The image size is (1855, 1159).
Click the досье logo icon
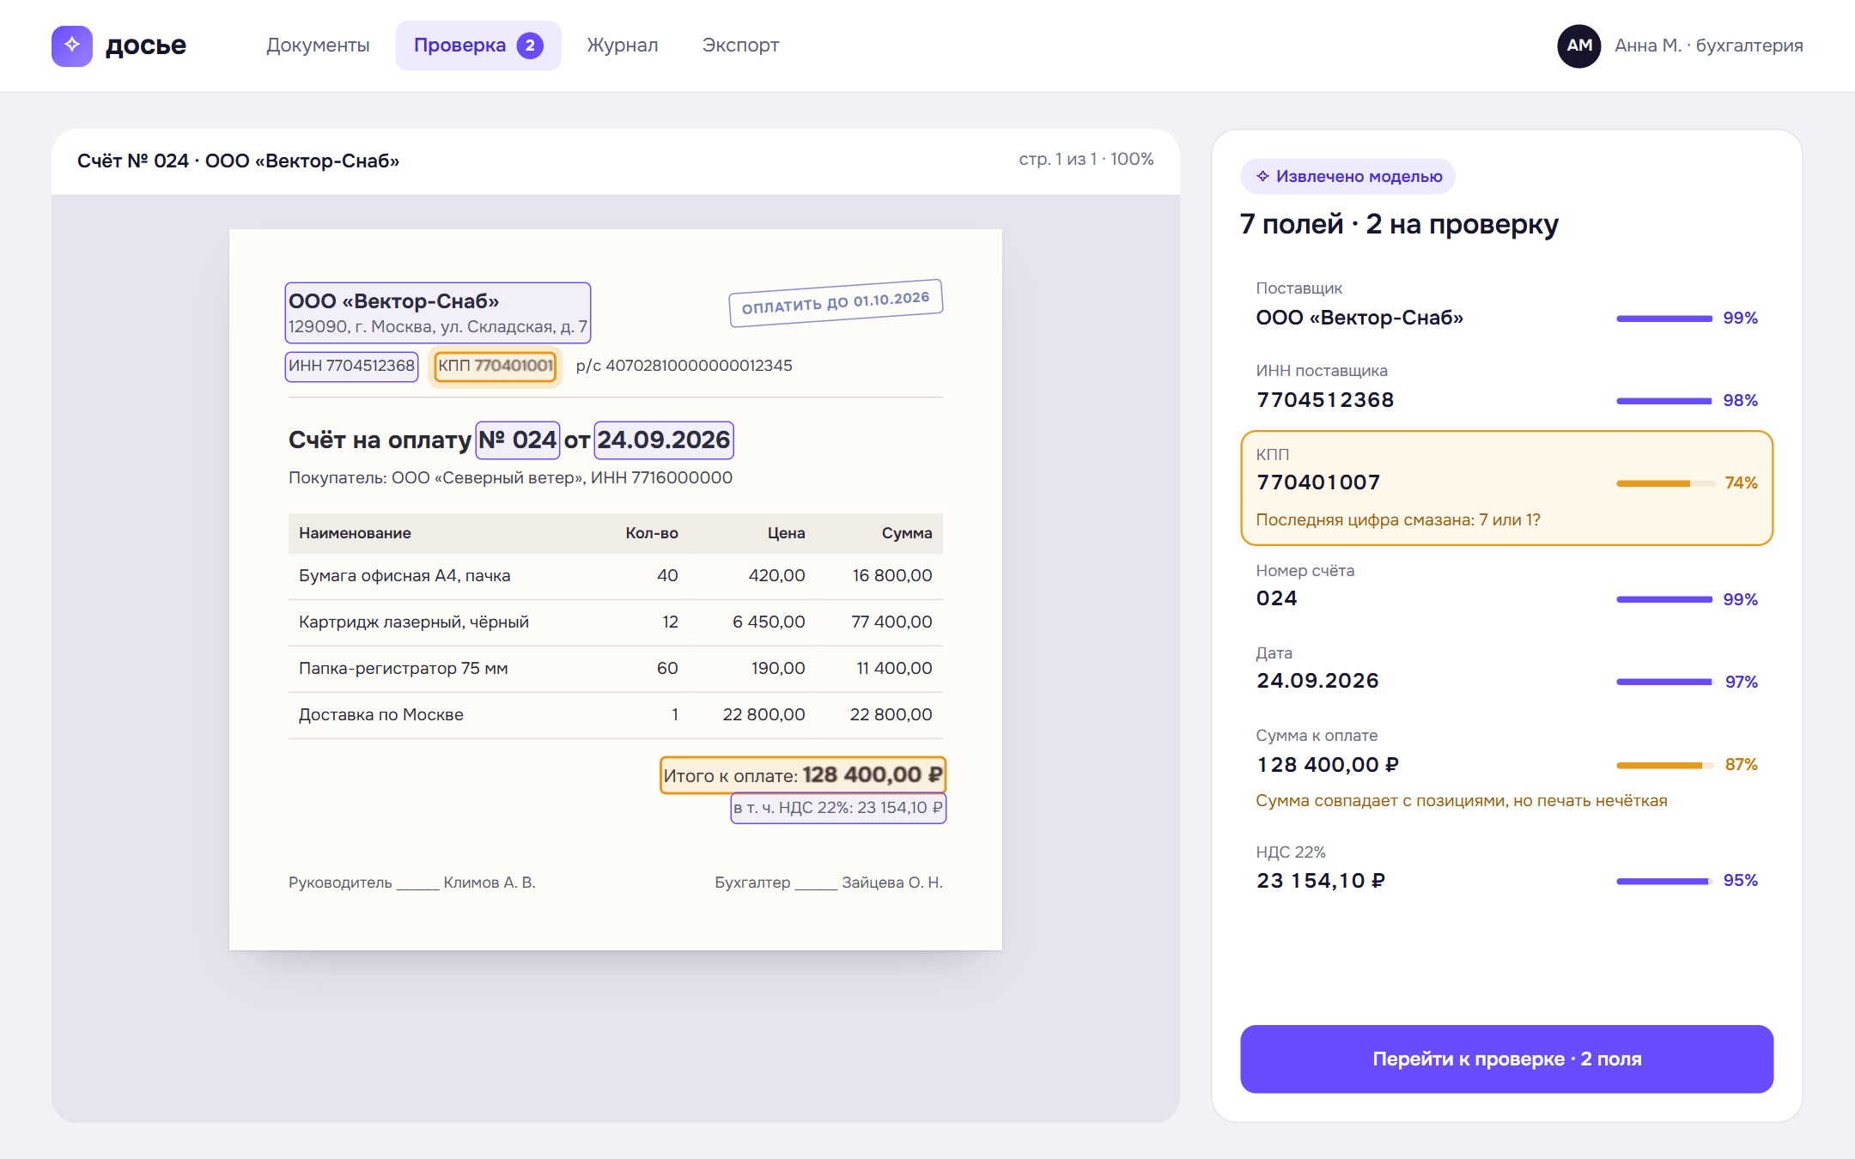pos(72,46)
